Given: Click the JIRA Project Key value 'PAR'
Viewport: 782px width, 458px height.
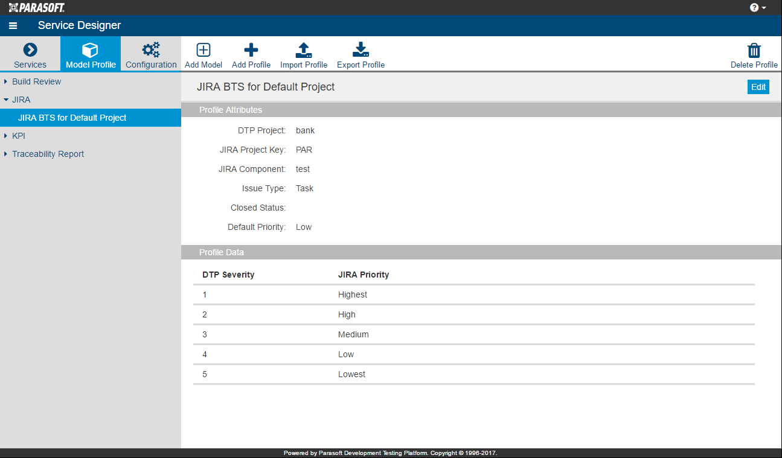Looking at the screenshot, I should [304, 150].
